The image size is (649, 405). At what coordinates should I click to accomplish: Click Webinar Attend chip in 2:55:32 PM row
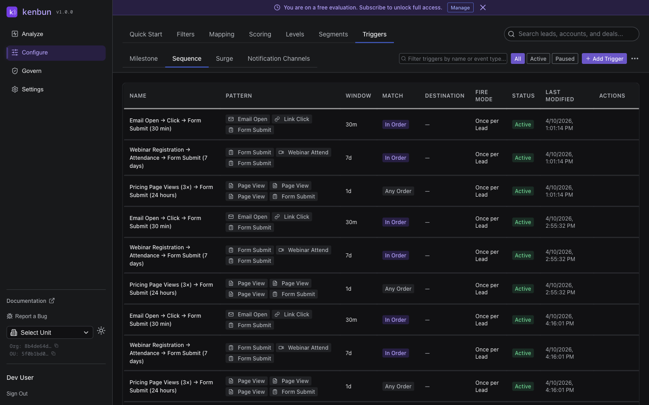coord(303,250)
